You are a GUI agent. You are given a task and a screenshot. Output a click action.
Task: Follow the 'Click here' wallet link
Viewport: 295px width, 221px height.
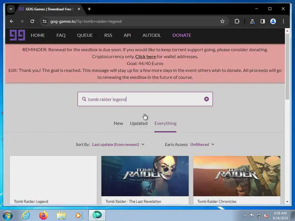(145, 57)
